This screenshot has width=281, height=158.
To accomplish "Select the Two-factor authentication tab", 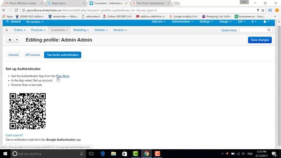I will point(62,55).
